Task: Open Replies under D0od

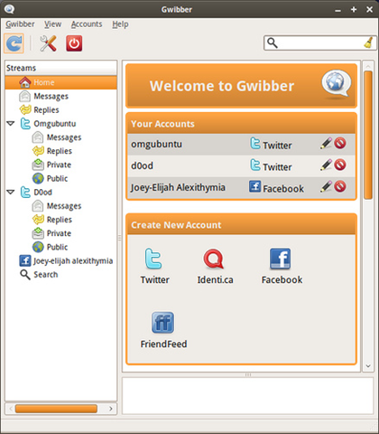Action: tap(52, 220)
